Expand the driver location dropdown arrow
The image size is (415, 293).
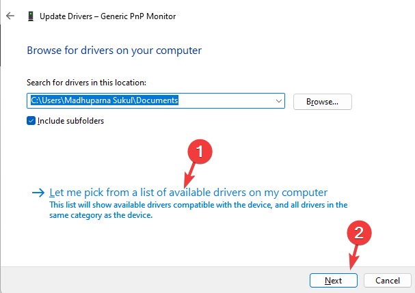[278, 101]
